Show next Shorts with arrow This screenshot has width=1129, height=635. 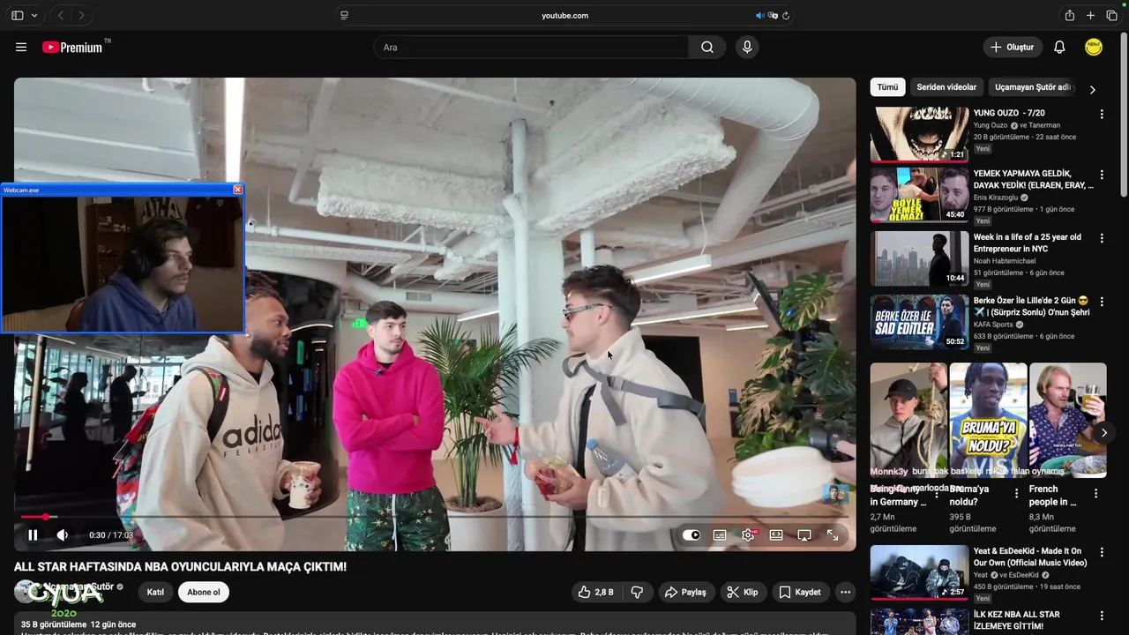1103,433
